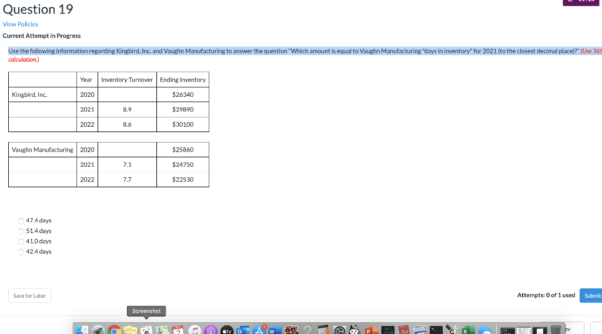Image resolution: width=602 pixels, height=334 pixels.
Task: Open Dictionary app in the dock
Action: pos(404,330)
